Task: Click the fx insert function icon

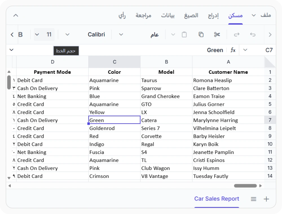Action: [233, 50]
